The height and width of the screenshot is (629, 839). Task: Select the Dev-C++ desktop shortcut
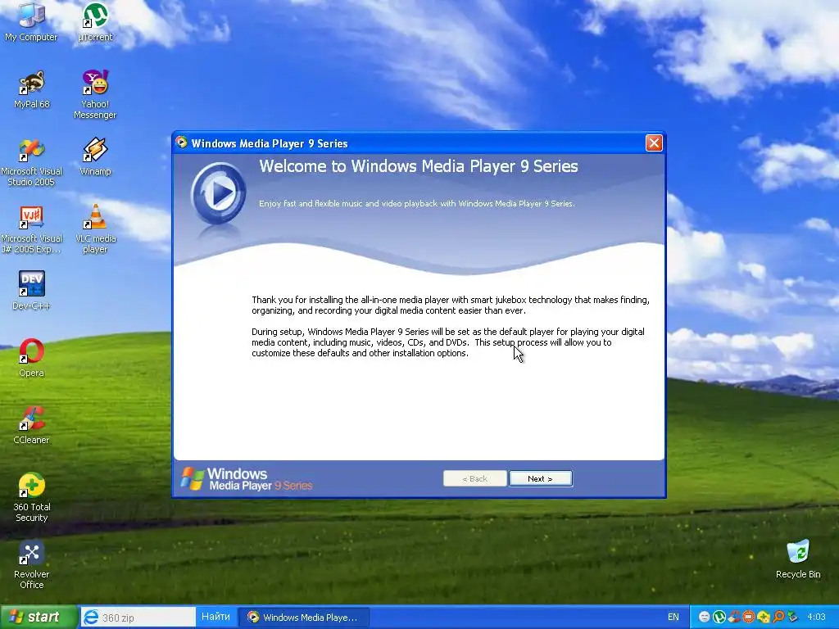pos(31,291)
